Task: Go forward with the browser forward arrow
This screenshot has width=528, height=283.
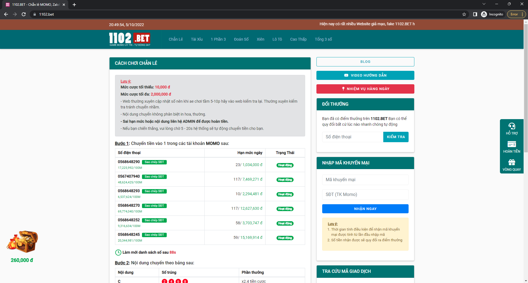Action: click(15, 14)
